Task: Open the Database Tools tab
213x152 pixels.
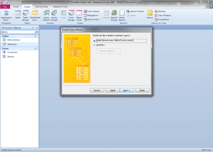Action: point(60,7)
